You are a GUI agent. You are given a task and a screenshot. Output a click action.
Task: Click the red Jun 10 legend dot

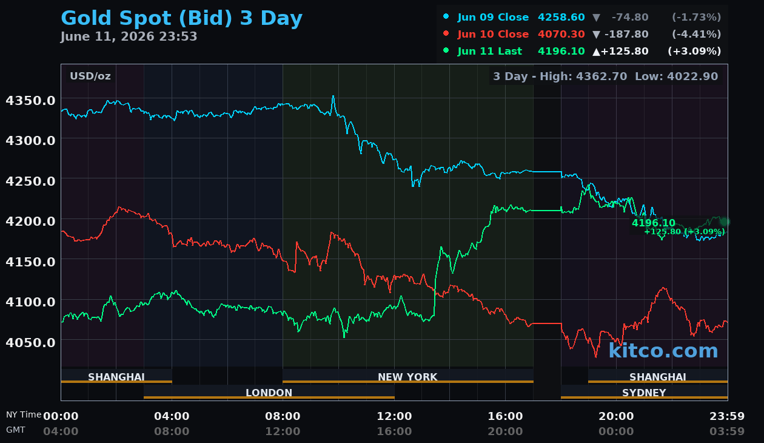pos(446,34)
